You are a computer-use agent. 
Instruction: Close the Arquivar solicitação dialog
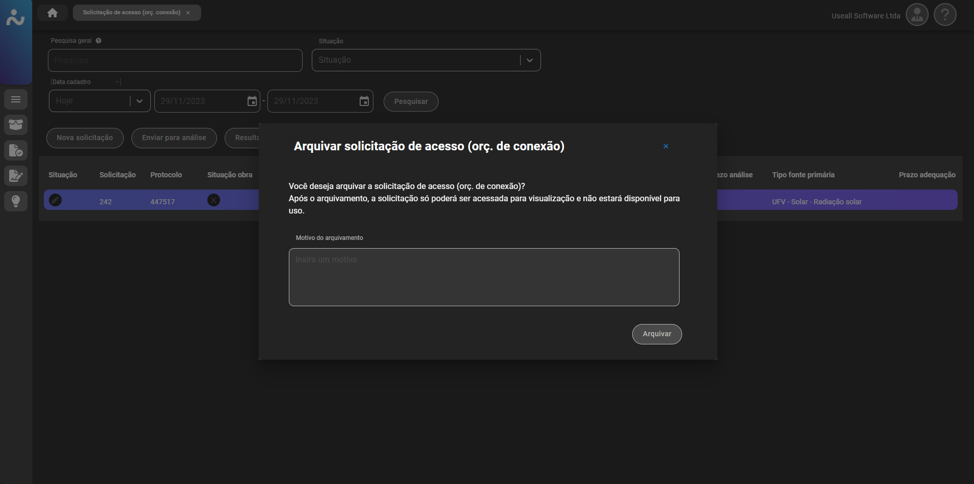[x=665, y=146]
